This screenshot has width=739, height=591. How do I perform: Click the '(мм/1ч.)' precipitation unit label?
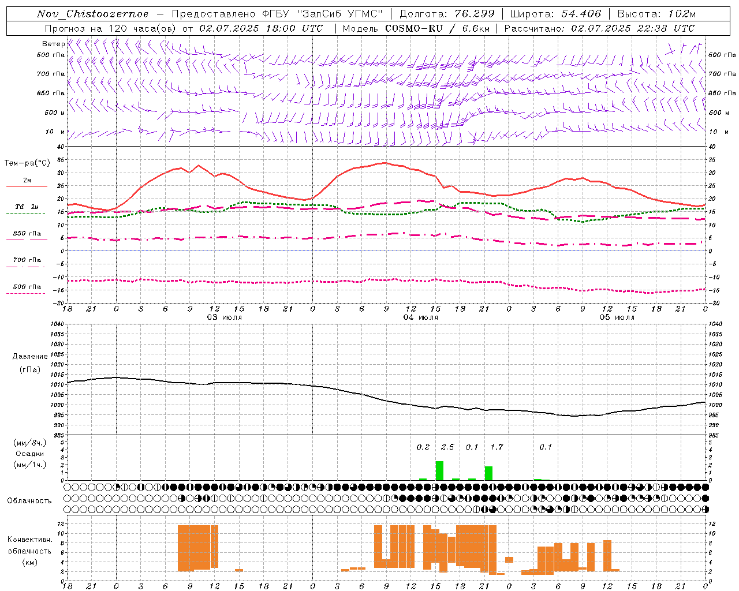point(30,465)
